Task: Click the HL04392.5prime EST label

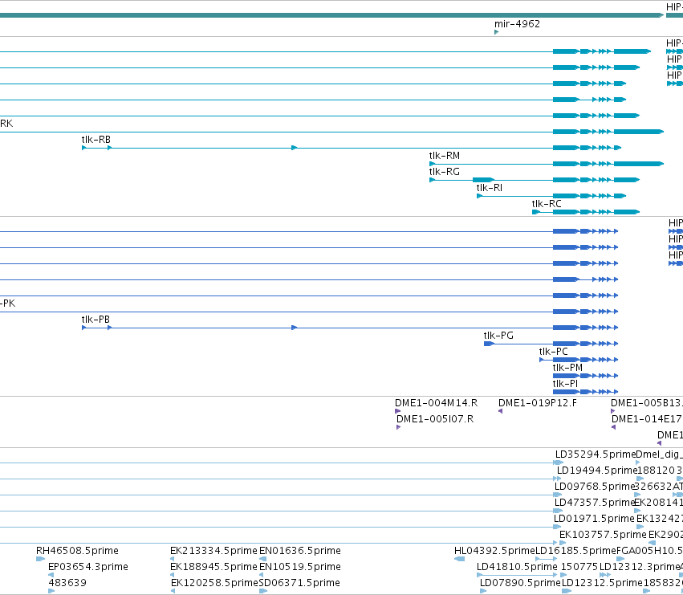Action: pyautogui.click(x=494, y=551)
